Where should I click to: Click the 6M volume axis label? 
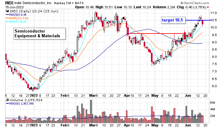pos(212,103)
